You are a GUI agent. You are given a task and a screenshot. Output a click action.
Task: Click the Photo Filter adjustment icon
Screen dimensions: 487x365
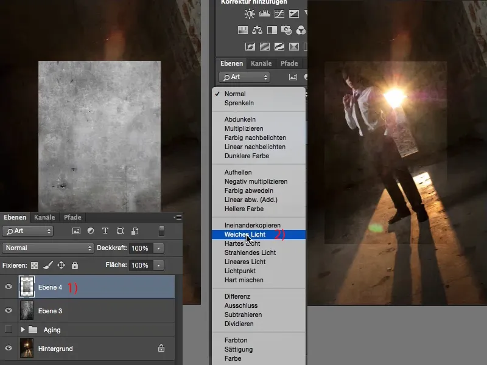click(286, 29)
